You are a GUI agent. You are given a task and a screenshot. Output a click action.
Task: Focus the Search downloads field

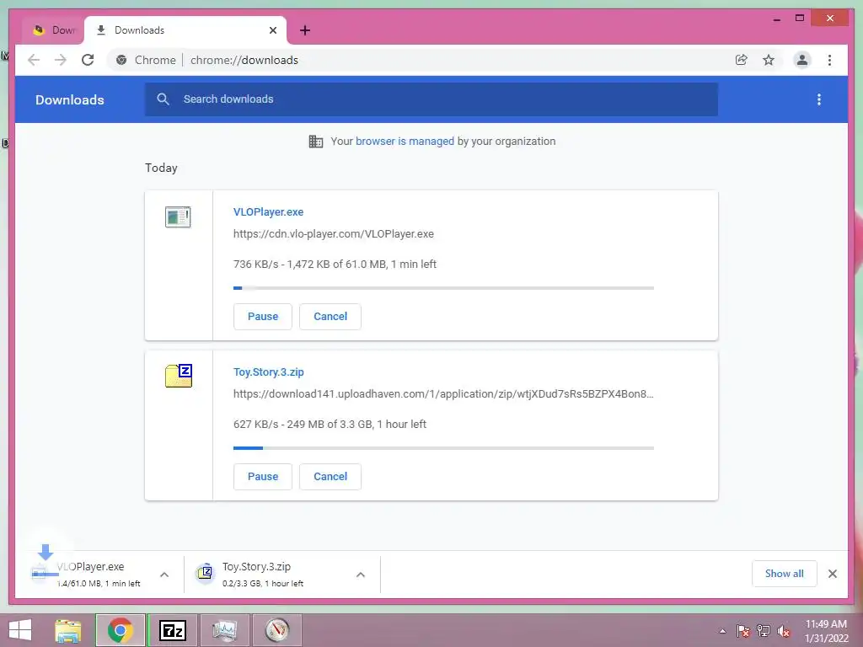click(431, 99)
